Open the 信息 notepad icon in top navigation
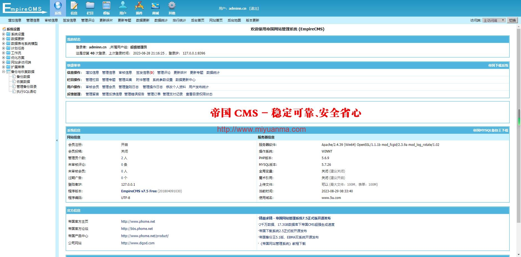The image size is (521, 257). [74, 6]
